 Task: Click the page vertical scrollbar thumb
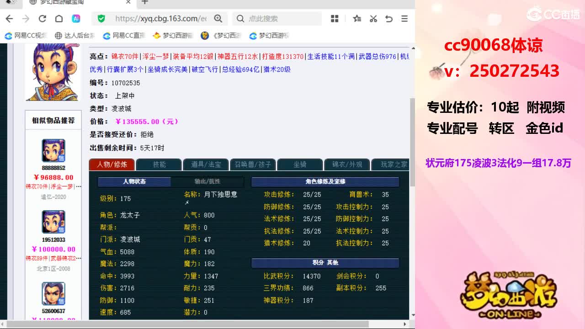point(412,143)
